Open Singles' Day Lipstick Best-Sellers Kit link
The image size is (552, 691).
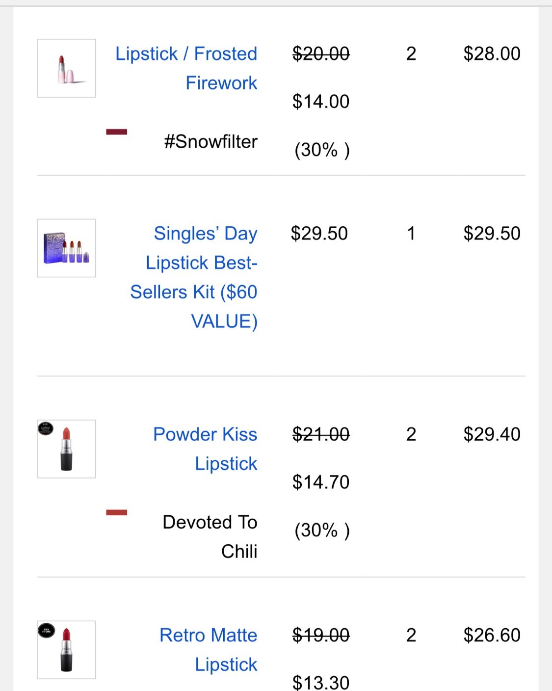tap(194, 277)
